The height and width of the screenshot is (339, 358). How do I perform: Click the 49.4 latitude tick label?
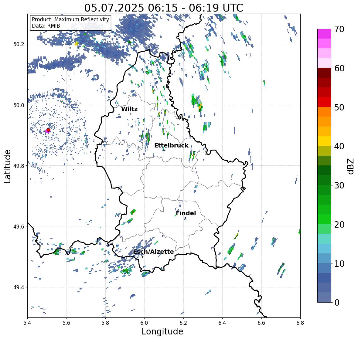(19, 287)
